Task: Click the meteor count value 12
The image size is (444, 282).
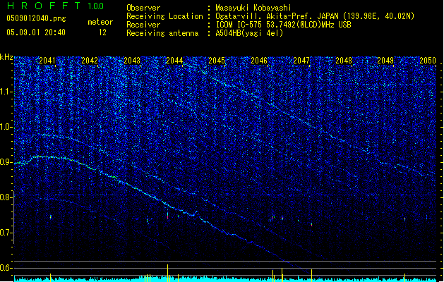Action: click(x=102, y=32)
